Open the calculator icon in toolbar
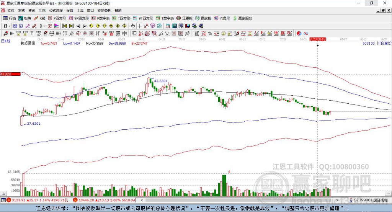 174,26
